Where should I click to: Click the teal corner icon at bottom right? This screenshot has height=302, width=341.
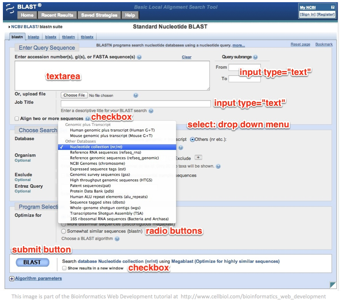[x=333, y=285]
